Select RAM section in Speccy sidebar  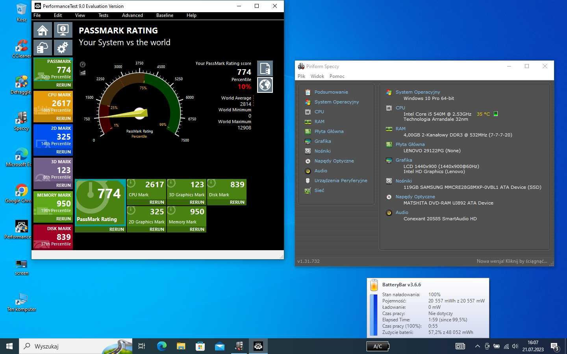pos(319,122)
